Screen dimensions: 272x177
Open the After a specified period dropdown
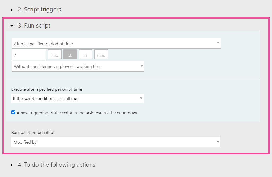116,43
